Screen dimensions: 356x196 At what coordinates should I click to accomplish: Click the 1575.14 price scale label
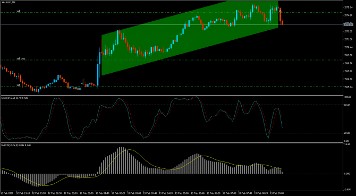[347, 7]
